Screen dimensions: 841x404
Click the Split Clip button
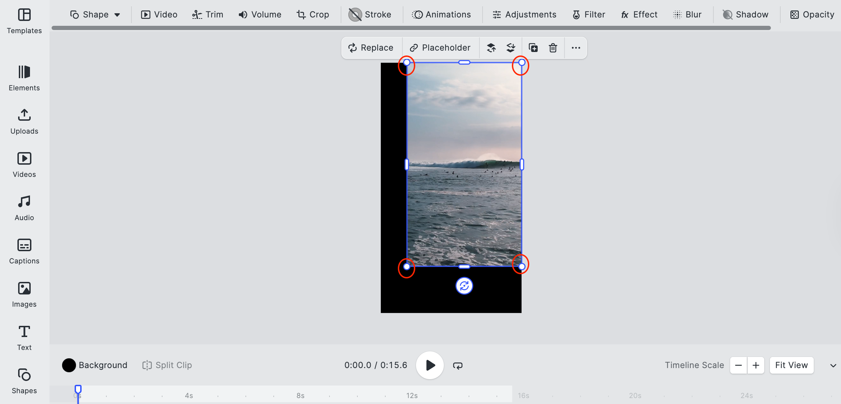tap(167, 365)
